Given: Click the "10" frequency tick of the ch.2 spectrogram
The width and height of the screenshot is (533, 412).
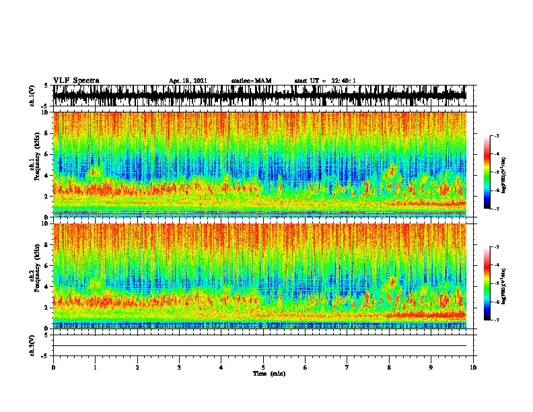Looking at the screenshot, I should click(x=45, y=224).
